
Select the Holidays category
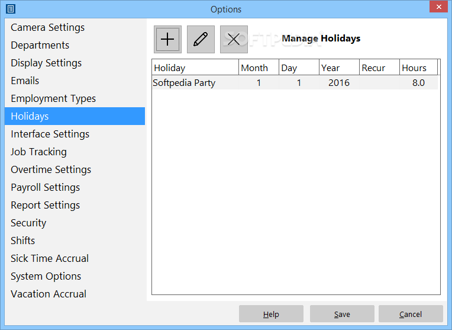pos(75,116)
